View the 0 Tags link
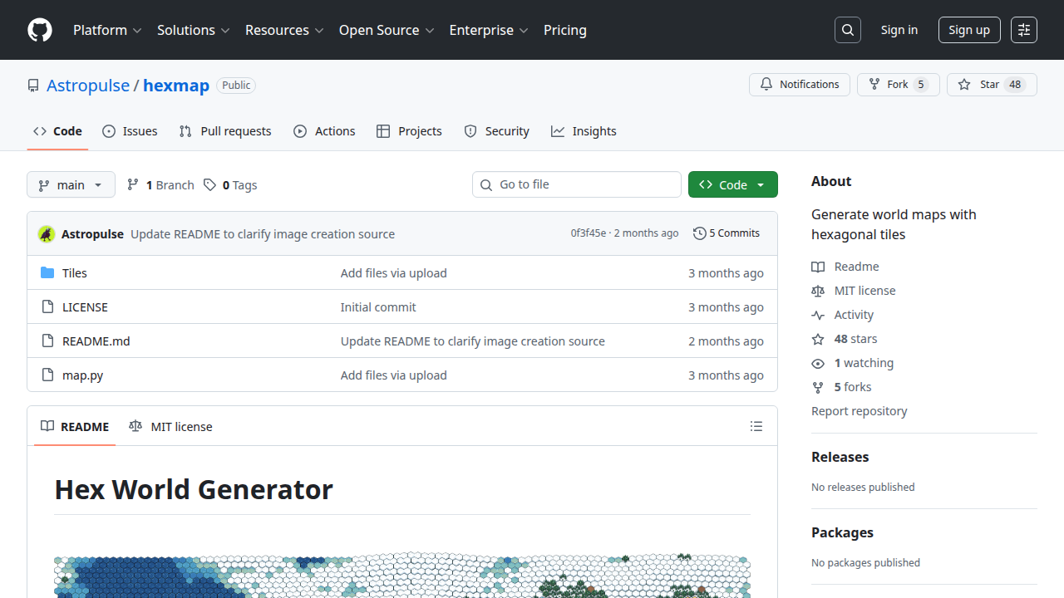The width and height of the screenshot is (1064, 598). pyautogui.click(x=231, y=184)
